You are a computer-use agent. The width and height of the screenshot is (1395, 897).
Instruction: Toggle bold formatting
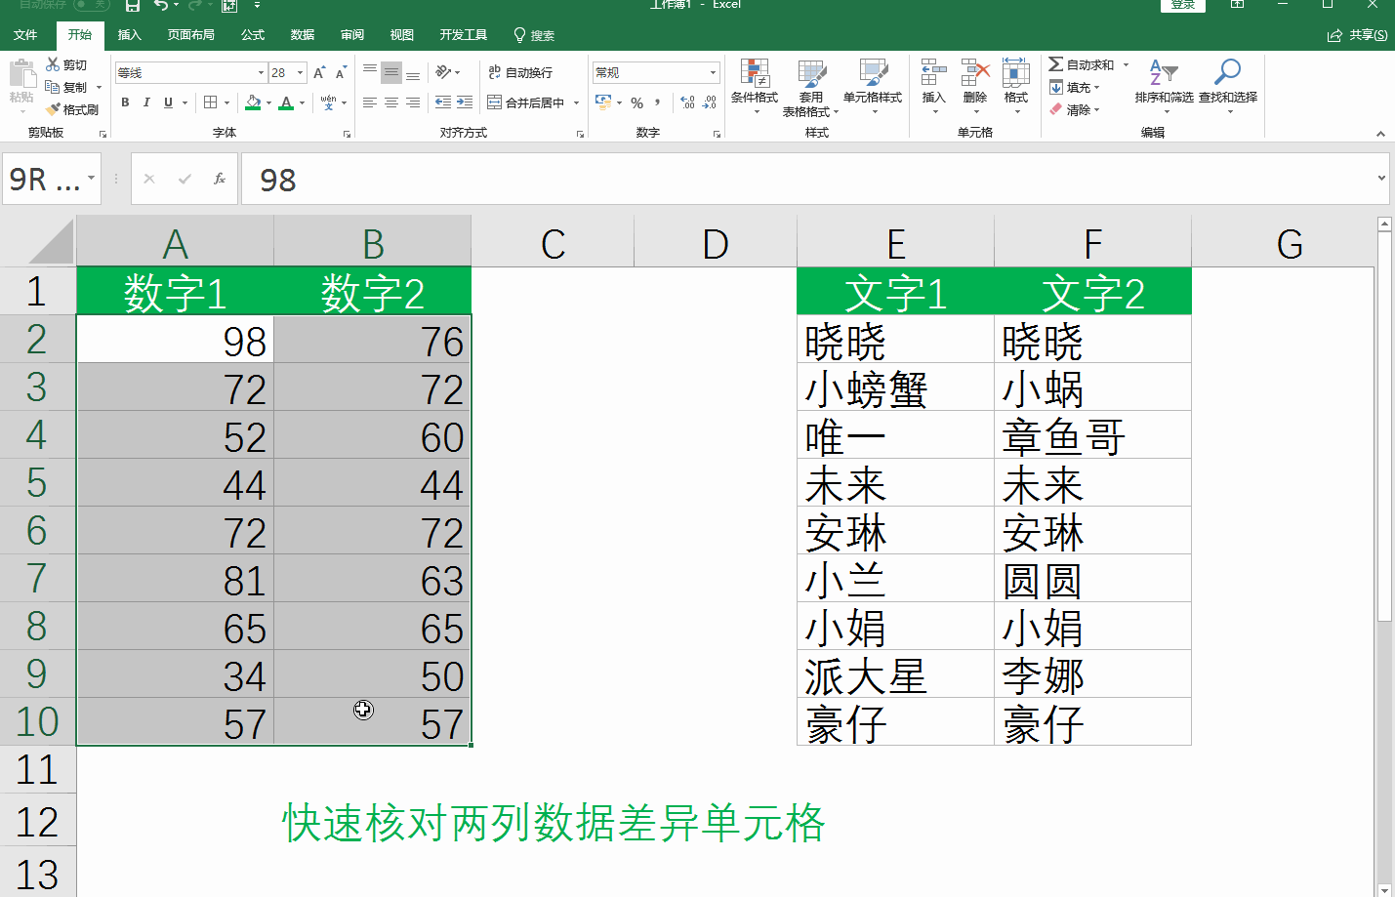pos(125,102)
